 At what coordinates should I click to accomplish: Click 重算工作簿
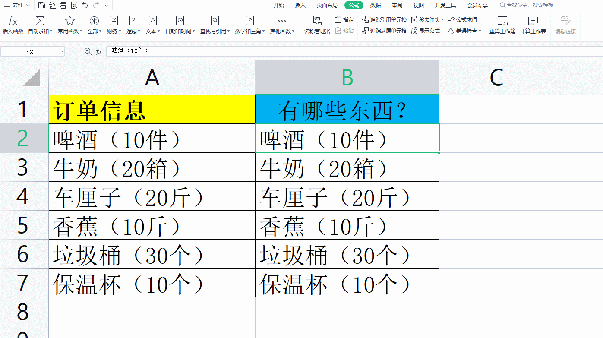(x=502, y=25)
